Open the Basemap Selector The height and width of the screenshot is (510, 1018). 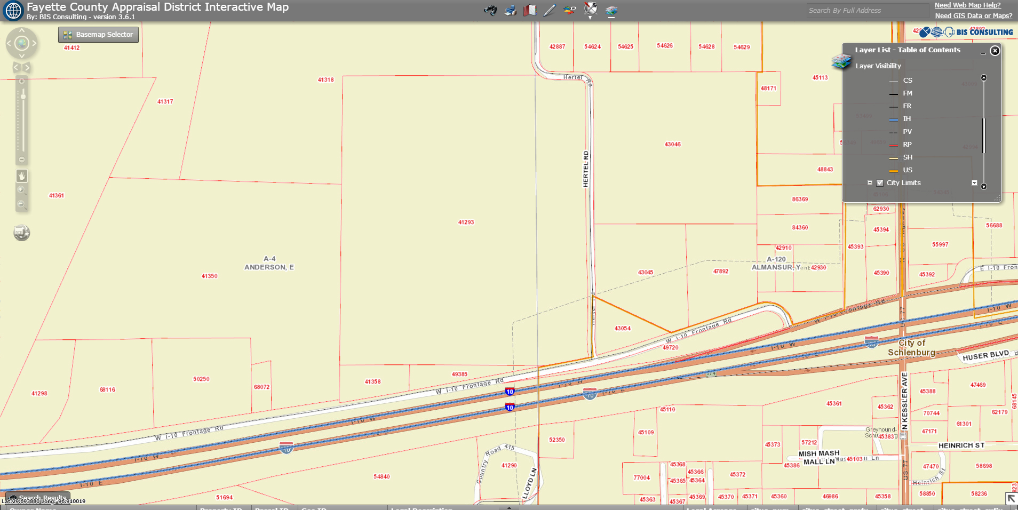[x=98, y=35]
